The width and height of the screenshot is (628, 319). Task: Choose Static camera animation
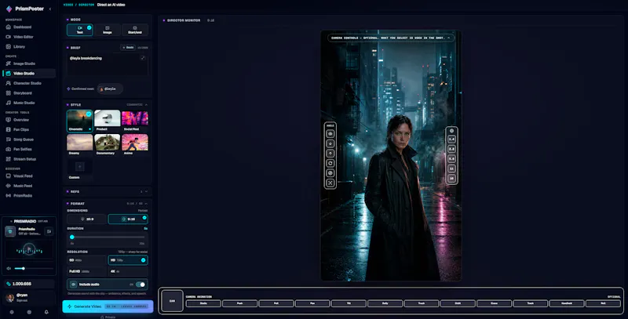[203, 303]
